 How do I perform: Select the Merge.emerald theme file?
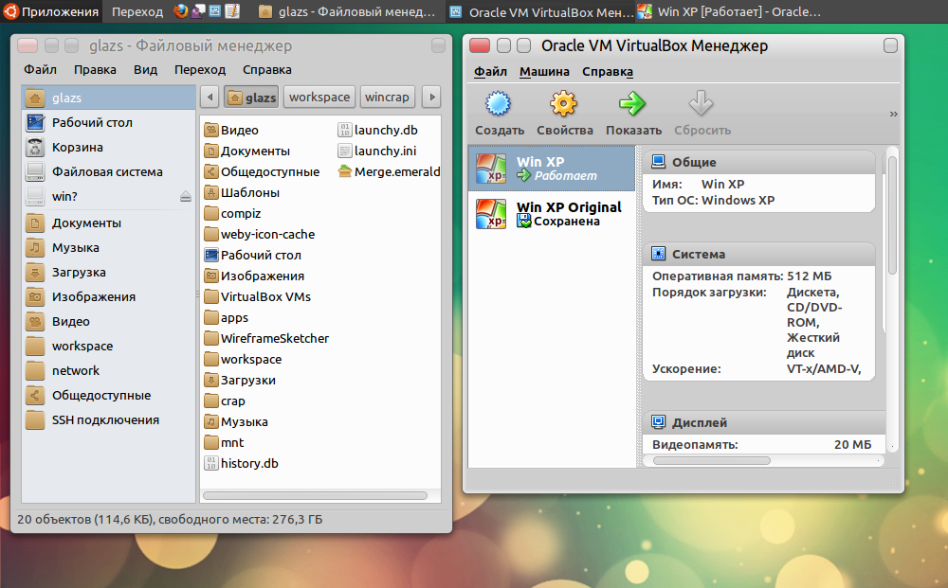click(389, 171)
